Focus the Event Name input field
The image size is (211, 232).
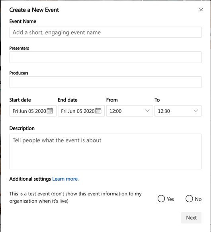click(105, 32)
